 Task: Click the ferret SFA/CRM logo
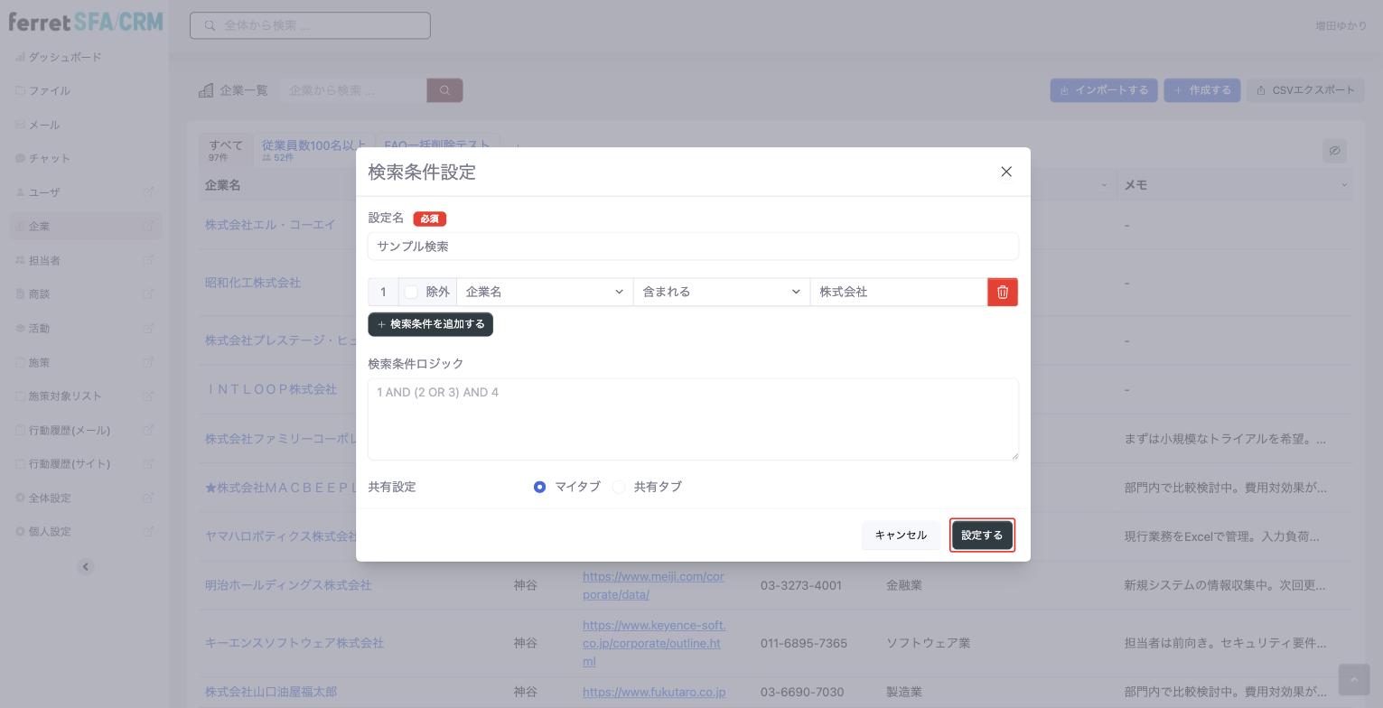pos(86,22)
